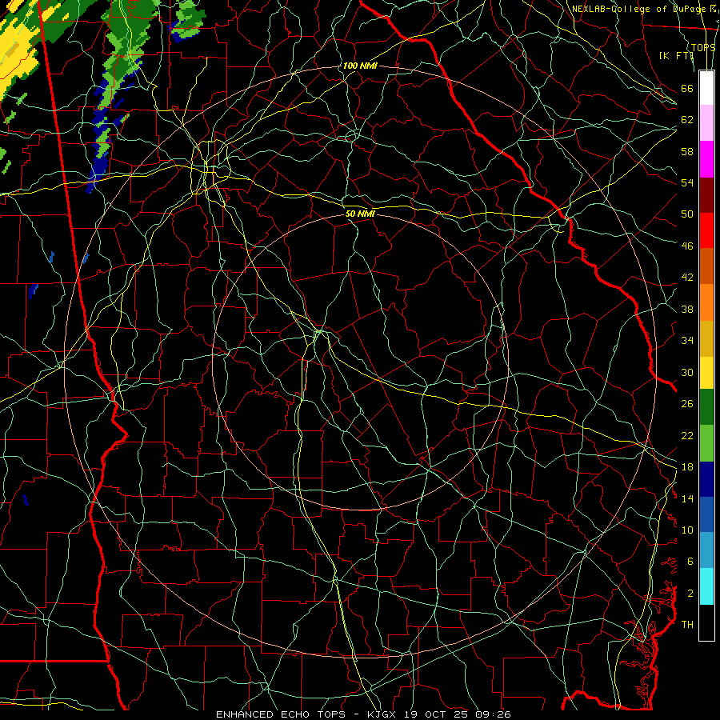Click the legend value '66'

(x=687, y=89)
